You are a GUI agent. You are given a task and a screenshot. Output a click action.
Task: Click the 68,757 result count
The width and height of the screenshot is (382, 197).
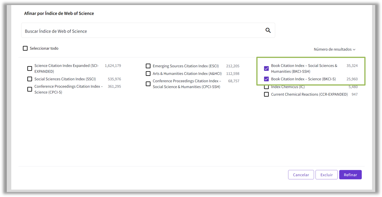pos(234,81)
